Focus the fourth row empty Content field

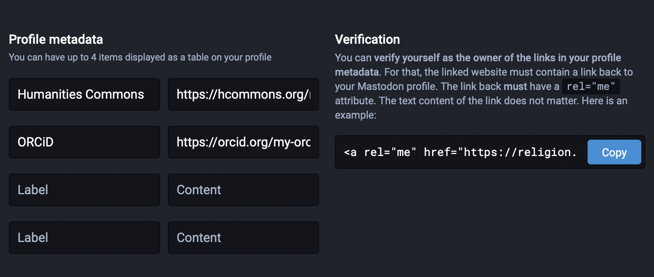point(243,238)
